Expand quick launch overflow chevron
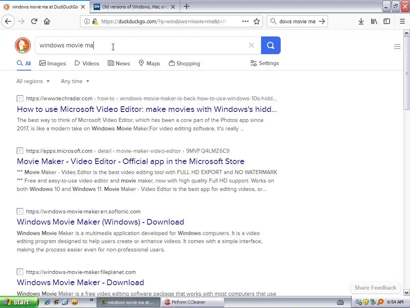 (92, 300)
